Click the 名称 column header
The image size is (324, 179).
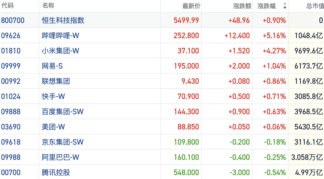[48, 6]
